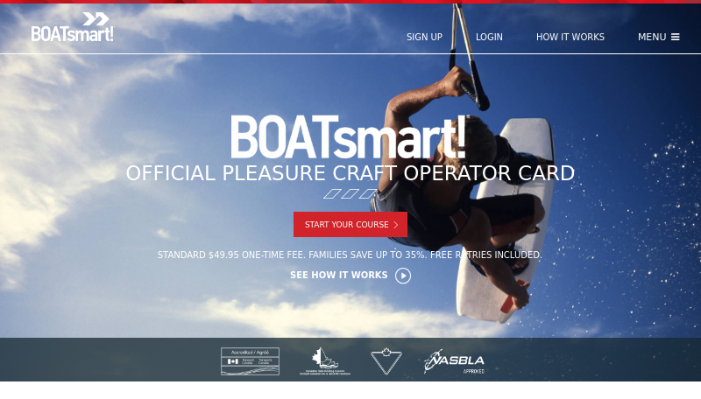
Task: Click the BOATsmart! logo in header
Action: pos(73,27)
